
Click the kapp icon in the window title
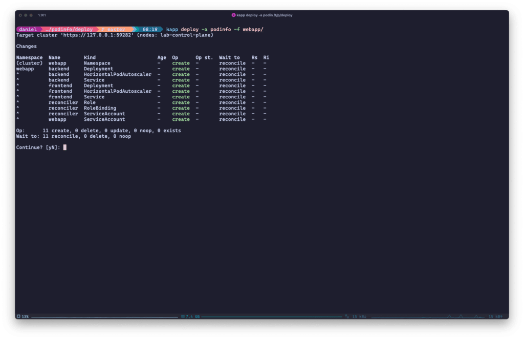pos(234,15)
